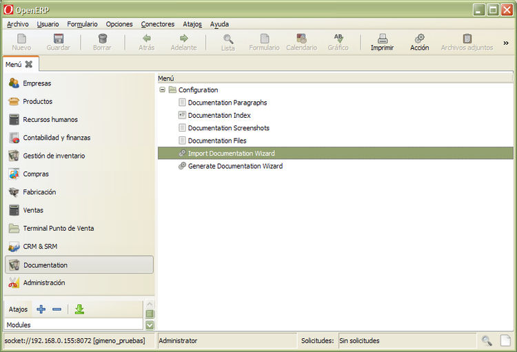
Task: Switch to Lista view
Action: click(228, 39)
